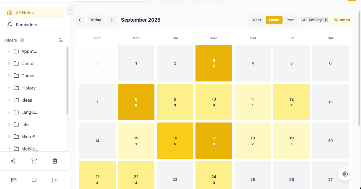Open the trash bin icon
The width and height of the screenshot is (361, 189).
click(55, 161)
